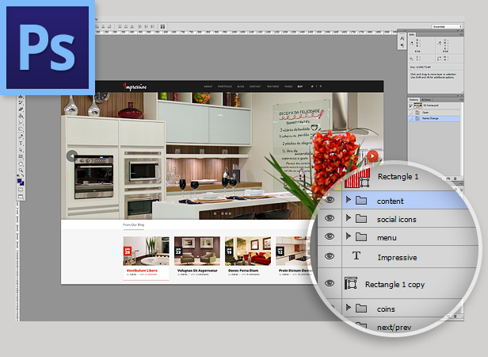Click the content group folder icon
This screenshot has height=357, width=488.
(361, 201)
